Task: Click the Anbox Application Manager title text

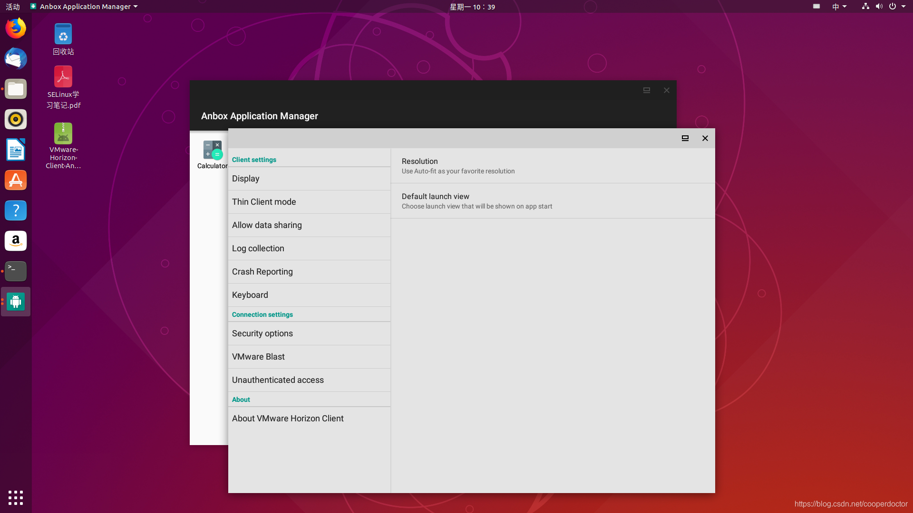Action: pos(260,116)
